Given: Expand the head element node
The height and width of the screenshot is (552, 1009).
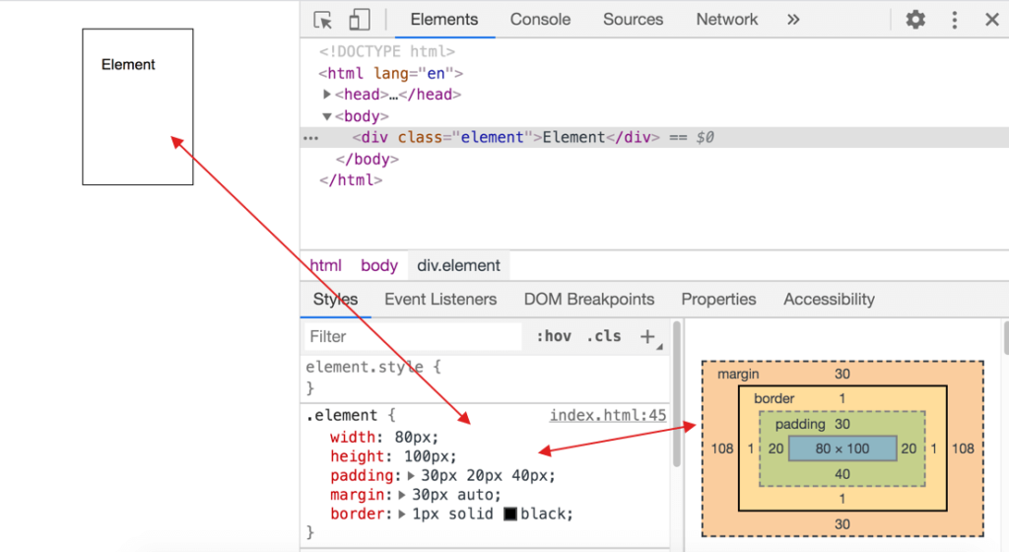Looking at the screenshot, I should (x=327, y=95).
